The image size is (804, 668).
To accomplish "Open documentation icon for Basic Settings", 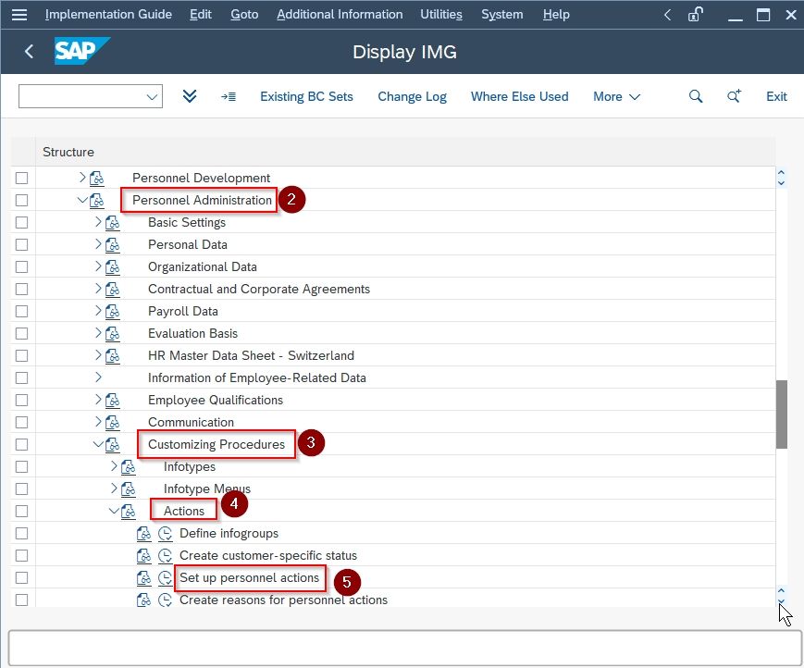I will click(112, 222).
